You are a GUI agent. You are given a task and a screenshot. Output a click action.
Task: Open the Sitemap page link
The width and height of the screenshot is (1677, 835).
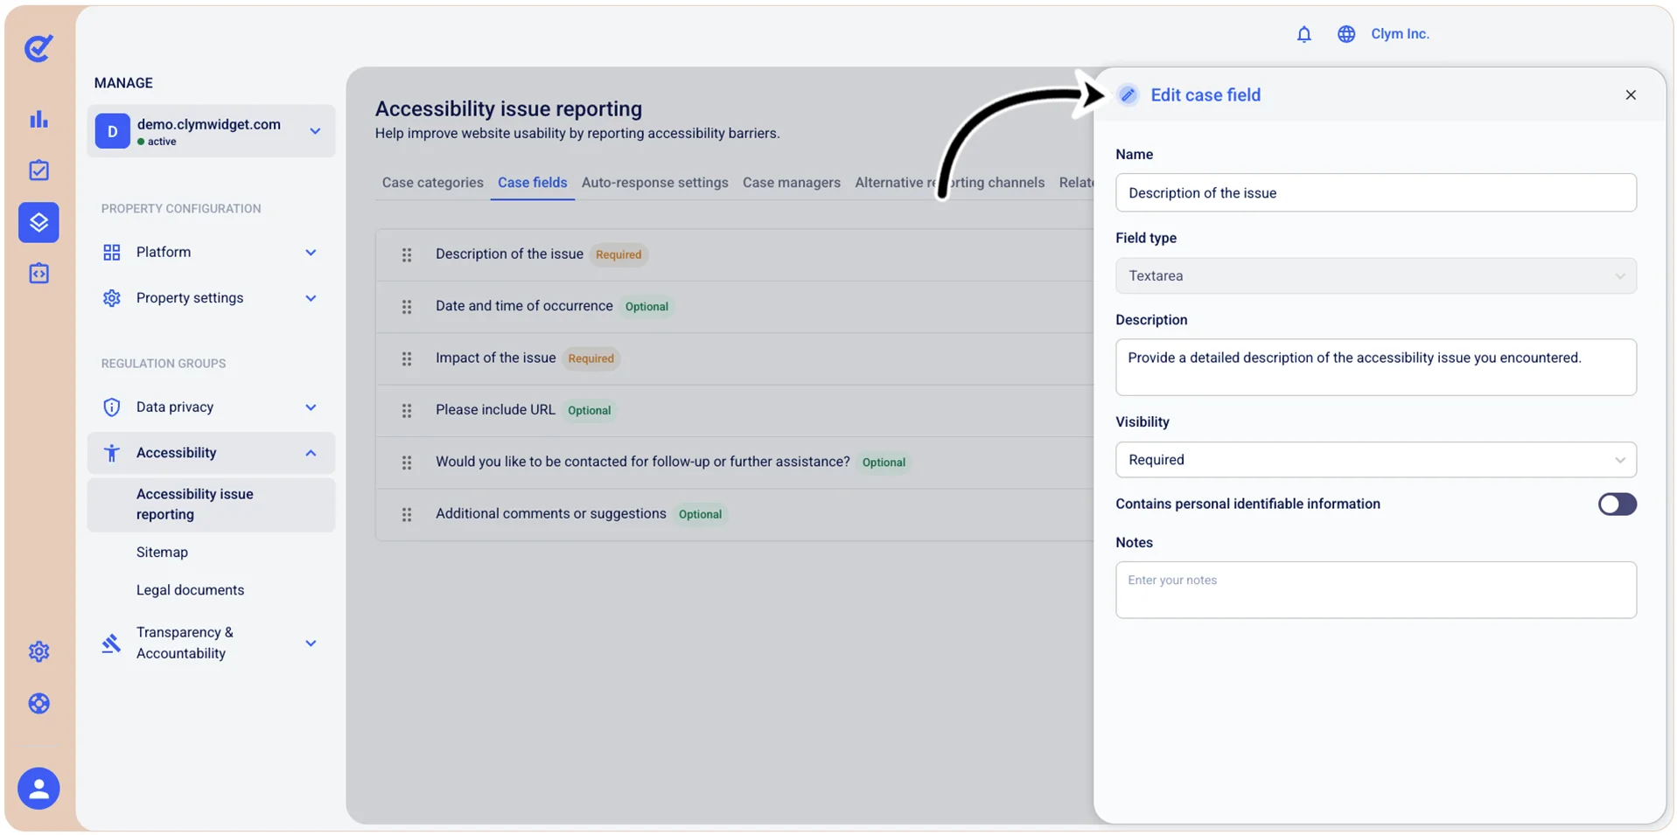(162, 553)
